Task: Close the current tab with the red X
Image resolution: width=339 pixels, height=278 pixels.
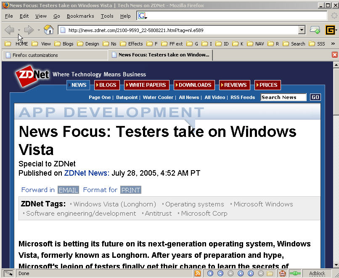Action: tap(334, 55)
